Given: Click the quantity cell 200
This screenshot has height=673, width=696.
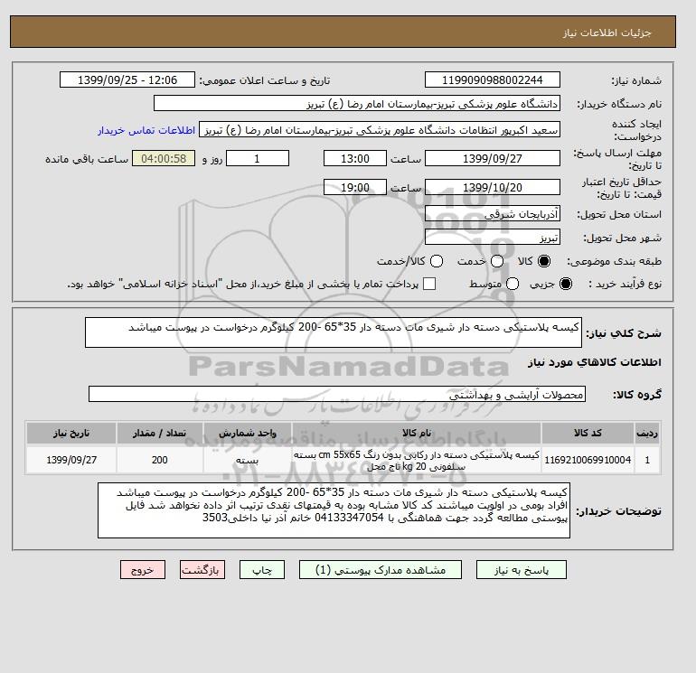Looking at the screenshot, I should (x=160, y=460).
